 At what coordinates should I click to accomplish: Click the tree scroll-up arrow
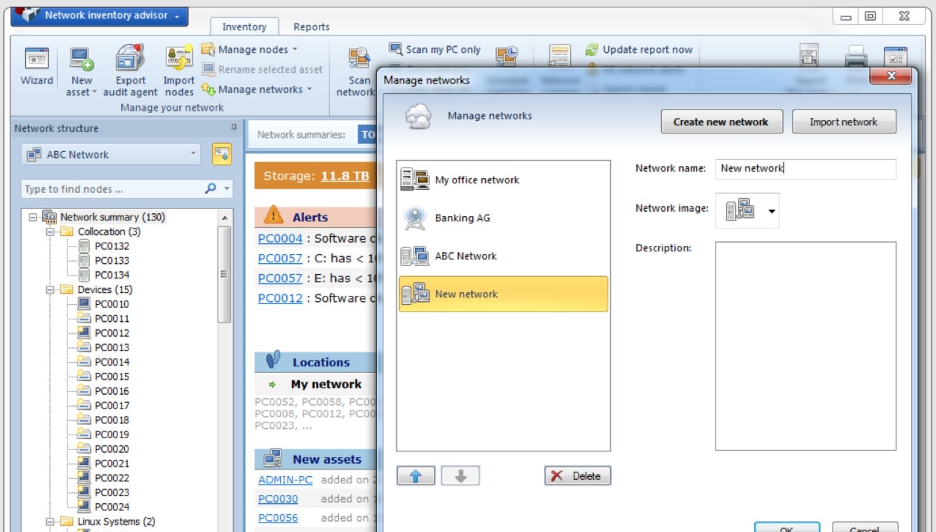pyautogui.click(x=224, y=217)
